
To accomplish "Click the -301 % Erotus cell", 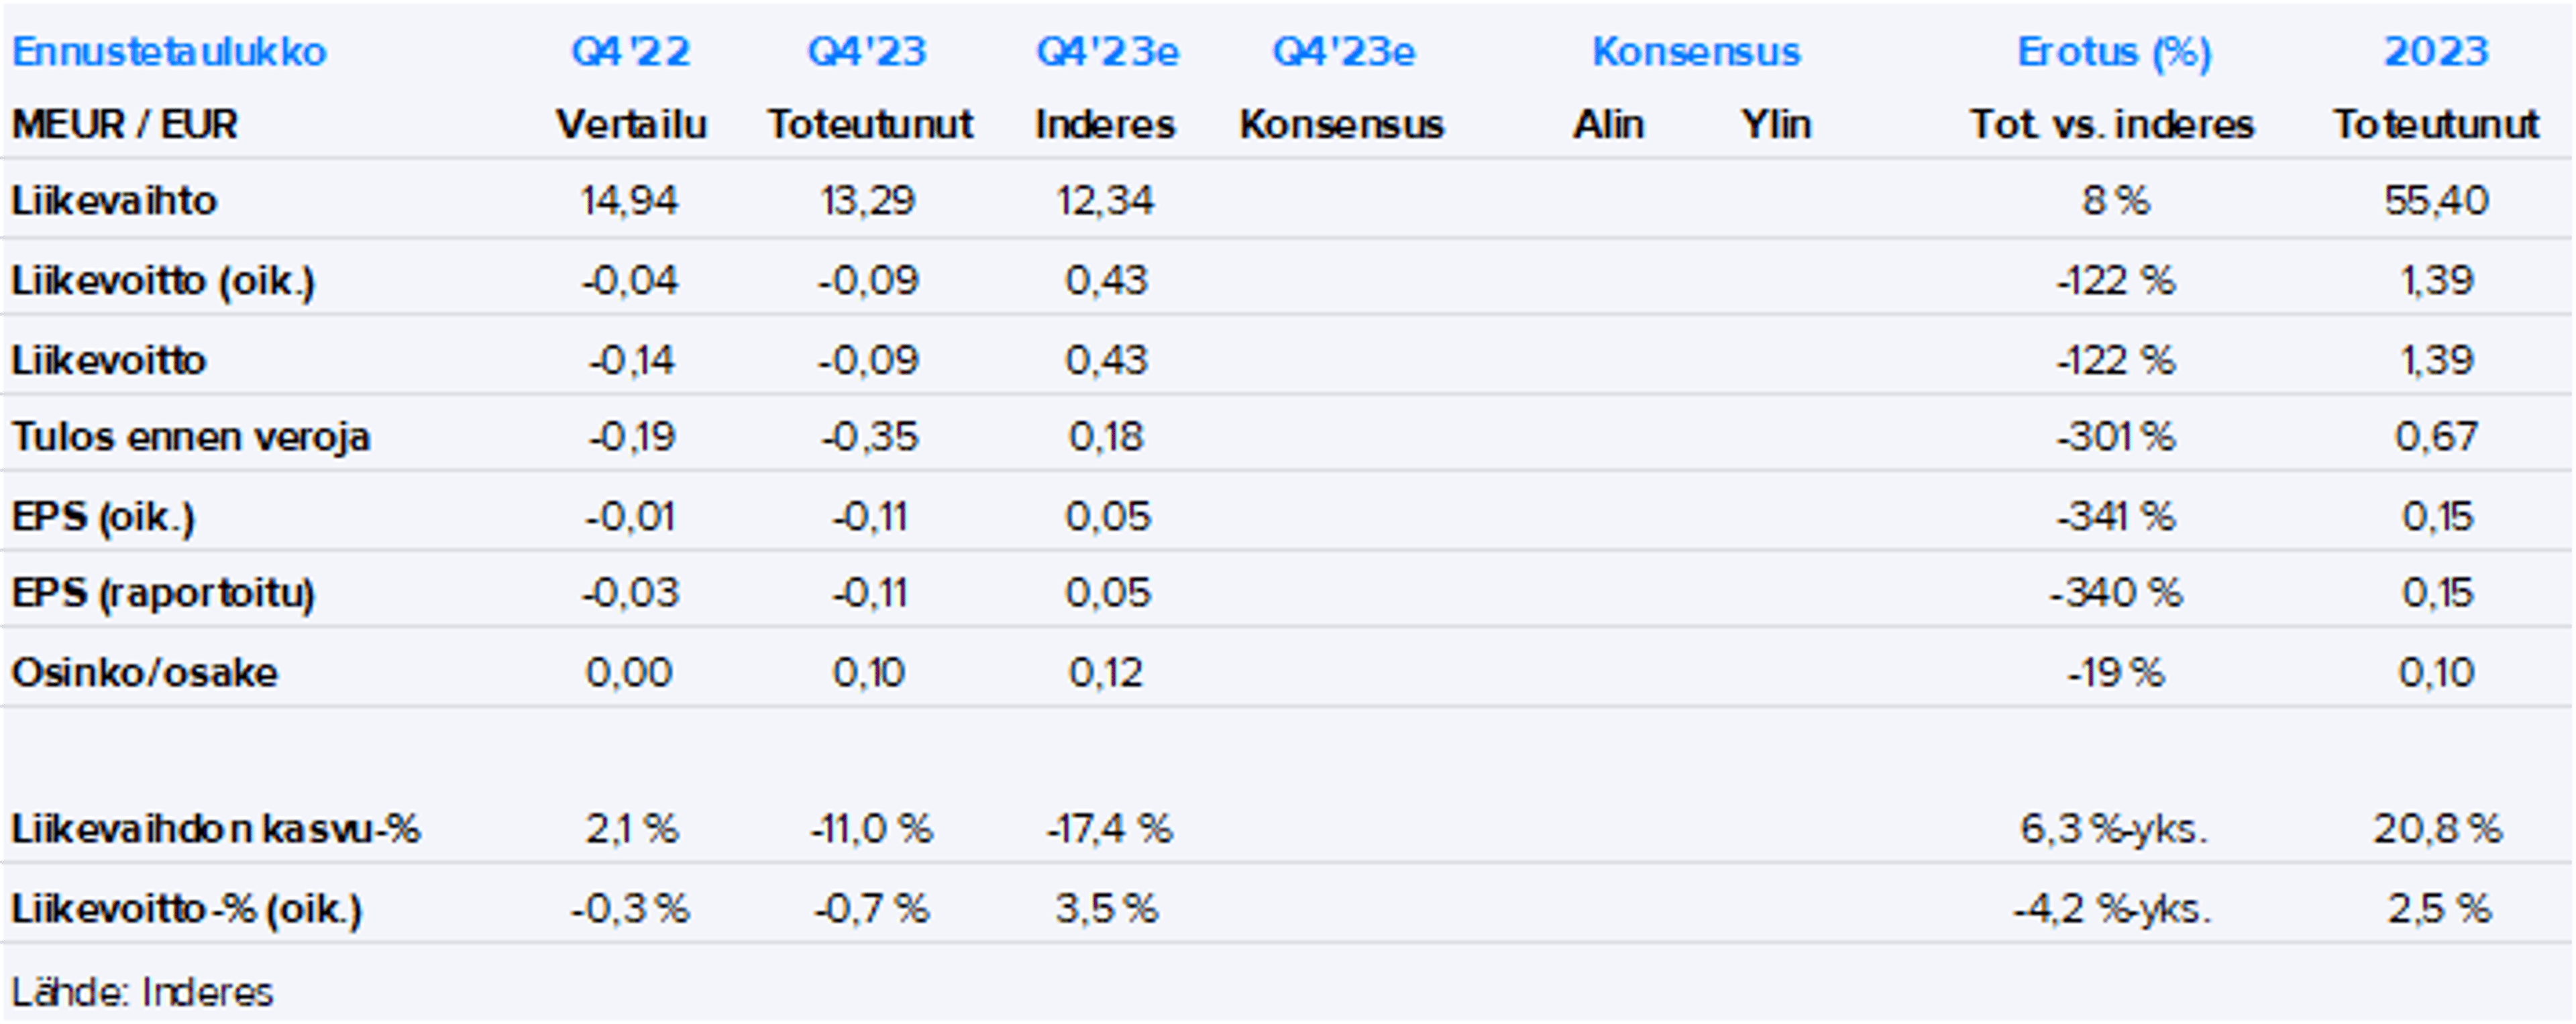I will point(2115,437).
